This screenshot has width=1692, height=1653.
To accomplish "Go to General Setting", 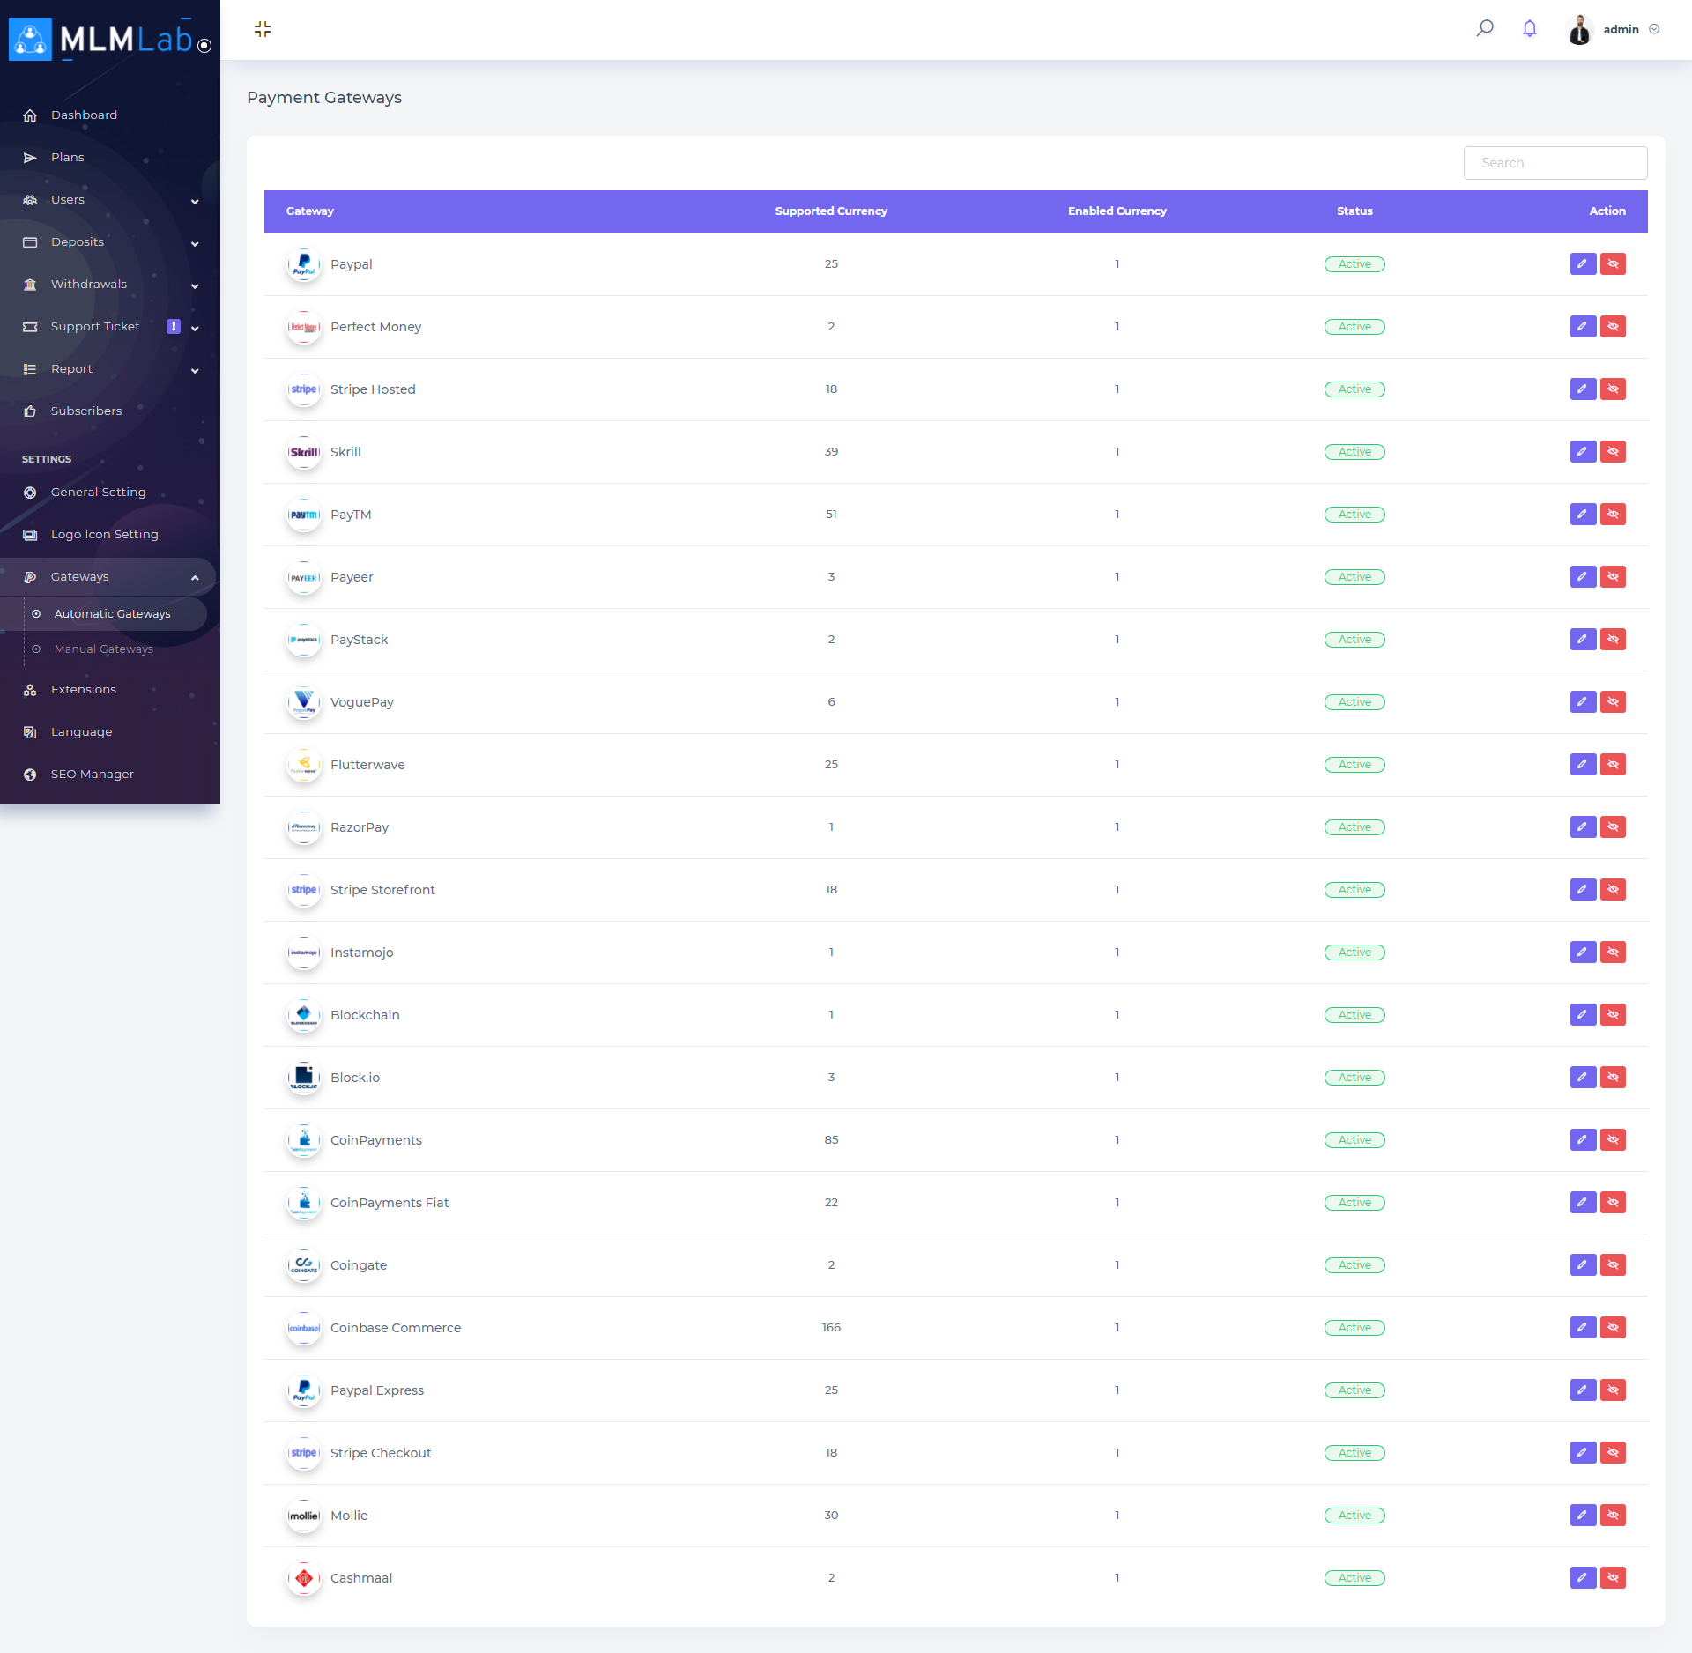I will 99,493.
